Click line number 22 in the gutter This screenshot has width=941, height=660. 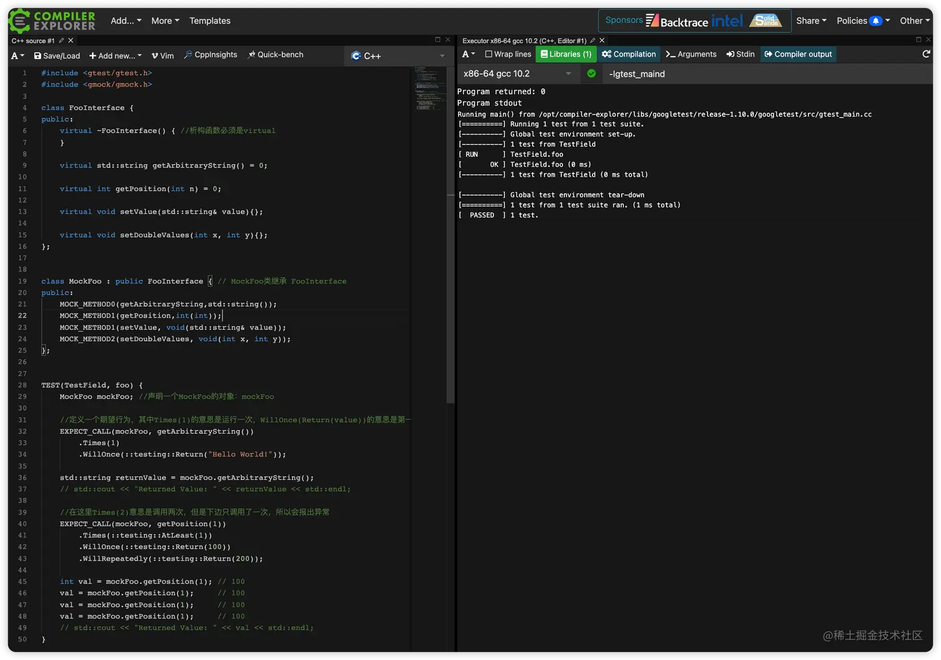click(22, 315)
